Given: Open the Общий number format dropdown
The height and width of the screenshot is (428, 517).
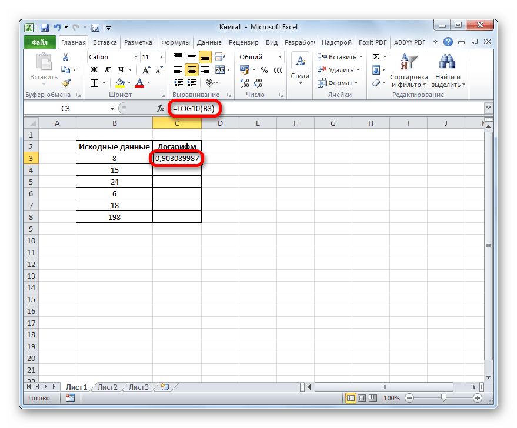Looking at the screenshot, I should tap(279, 57).
